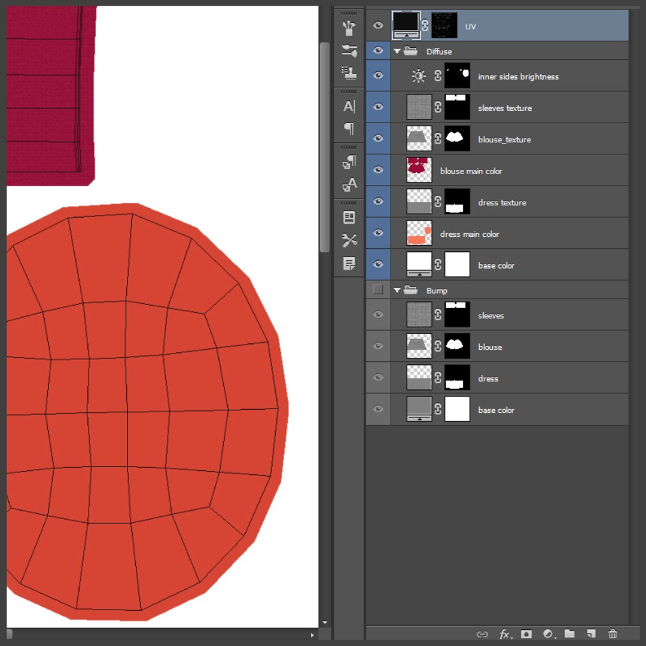Image resolution: width=646 pixels, height=646 pixels.
Task: Open the Notes panel icon
Action: point(349,263)
